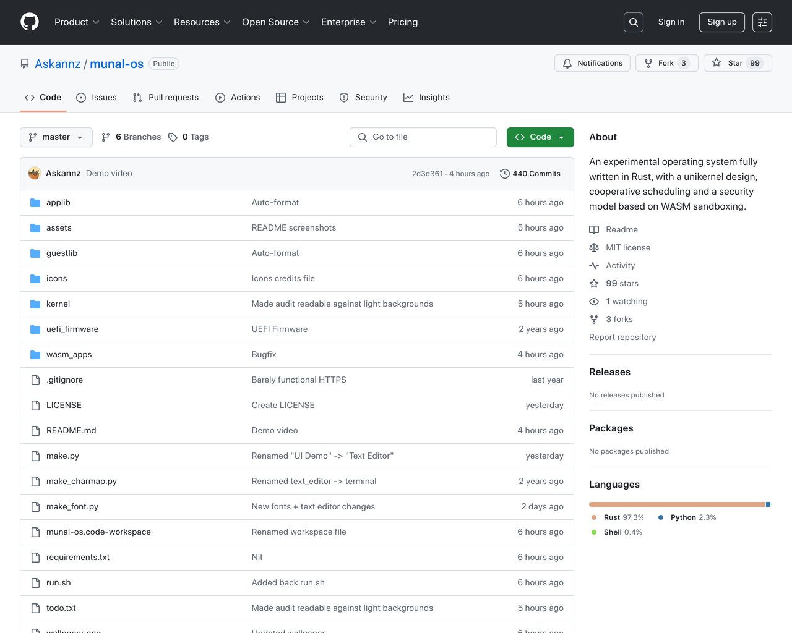Viewport: 792px width, 633px height.
Task: Switch to the Pull requests tab
Action: [x=166, y=98]
